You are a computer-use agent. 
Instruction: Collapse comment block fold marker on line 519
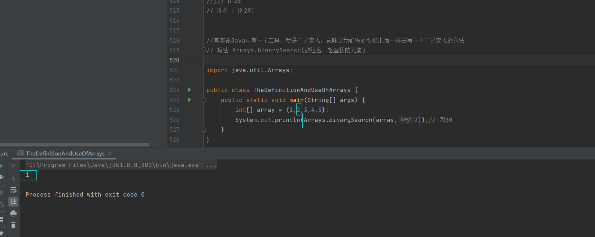pos(204,50)
